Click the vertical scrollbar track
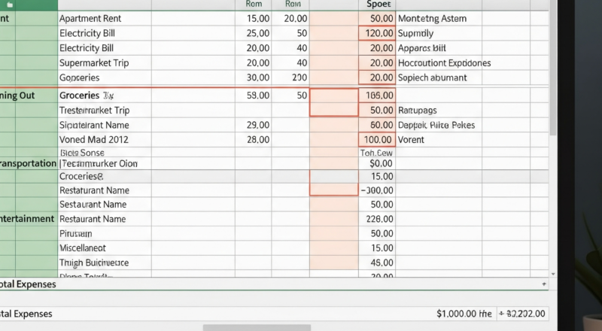The height and width of the screenshot is (331, 602). tap(553, 188)
